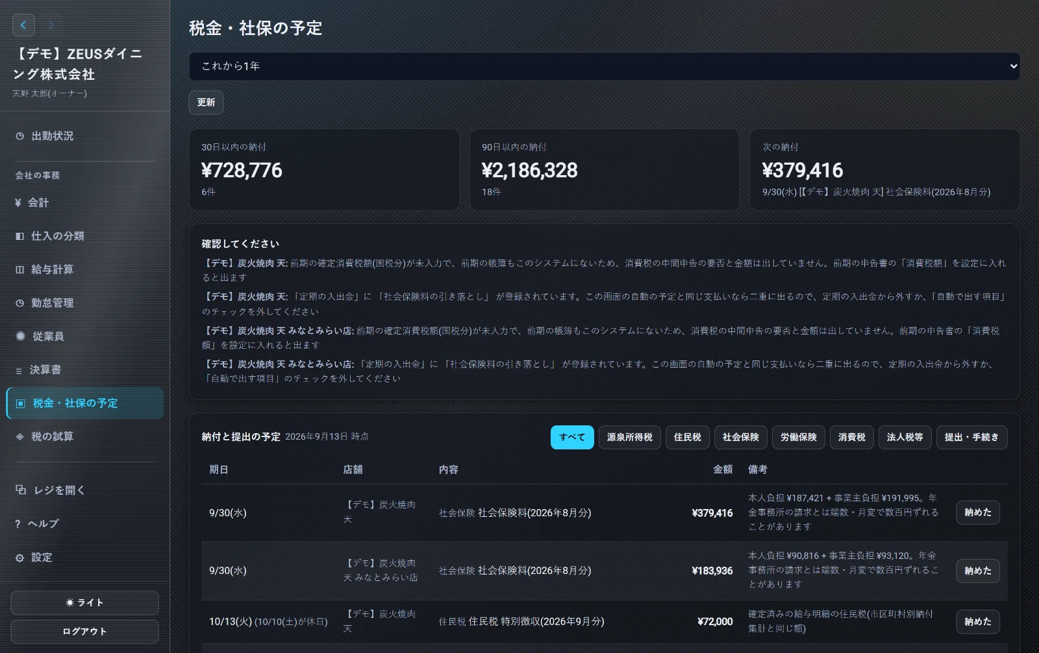
Task: Filter the list by 消費税
Action: coord(852,437)
